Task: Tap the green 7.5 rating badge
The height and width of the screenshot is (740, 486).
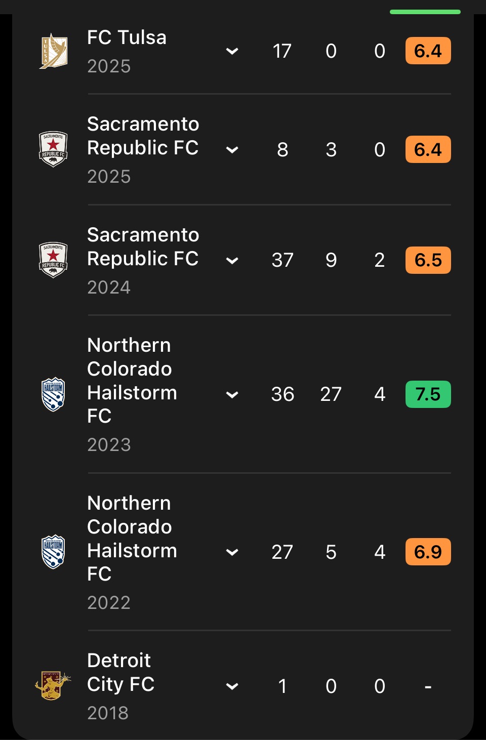Action: 428,394
